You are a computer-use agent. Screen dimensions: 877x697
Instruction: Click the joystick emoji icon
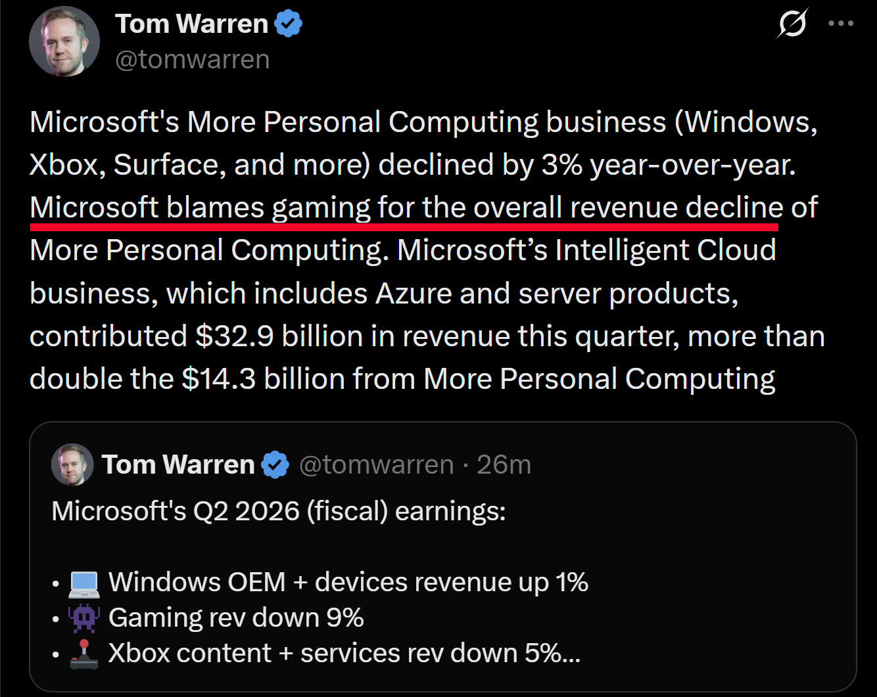pos(84,654)
